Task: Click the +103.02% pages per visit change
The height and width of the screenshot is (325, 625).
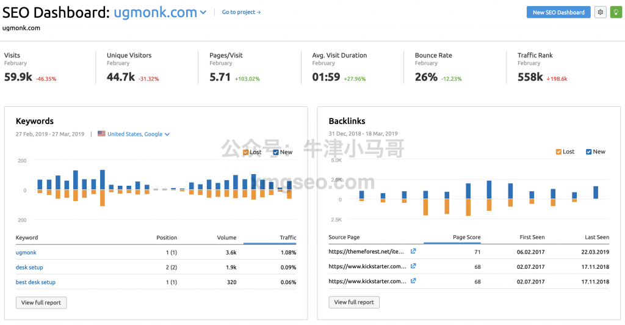Action: click(x=247, y=79)
